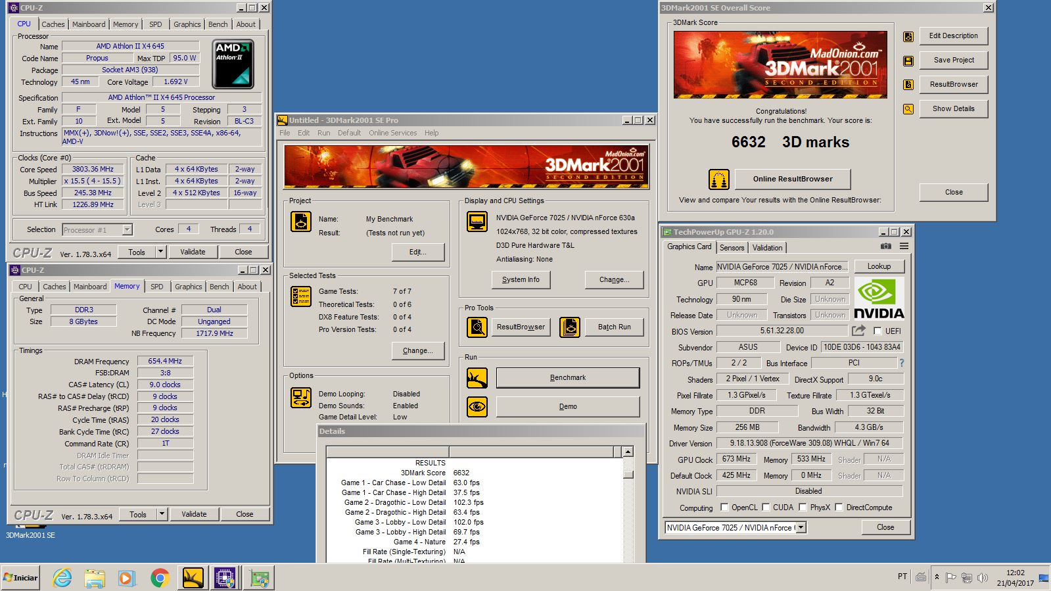Open File Explorer from the taskbar
The width and height of the screenshot is (1051, 591).
pos(95,578)
